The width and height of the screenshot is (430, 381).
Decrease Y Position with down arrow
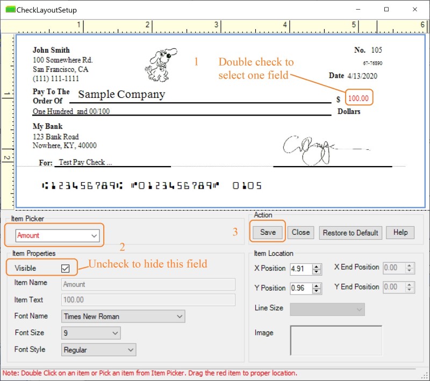[x=317, y=291]
